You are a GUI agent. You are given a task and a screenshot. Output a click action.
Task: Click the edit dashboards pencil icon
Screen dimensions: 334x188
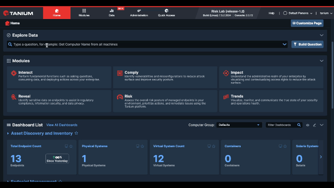[x=315, y=125]
